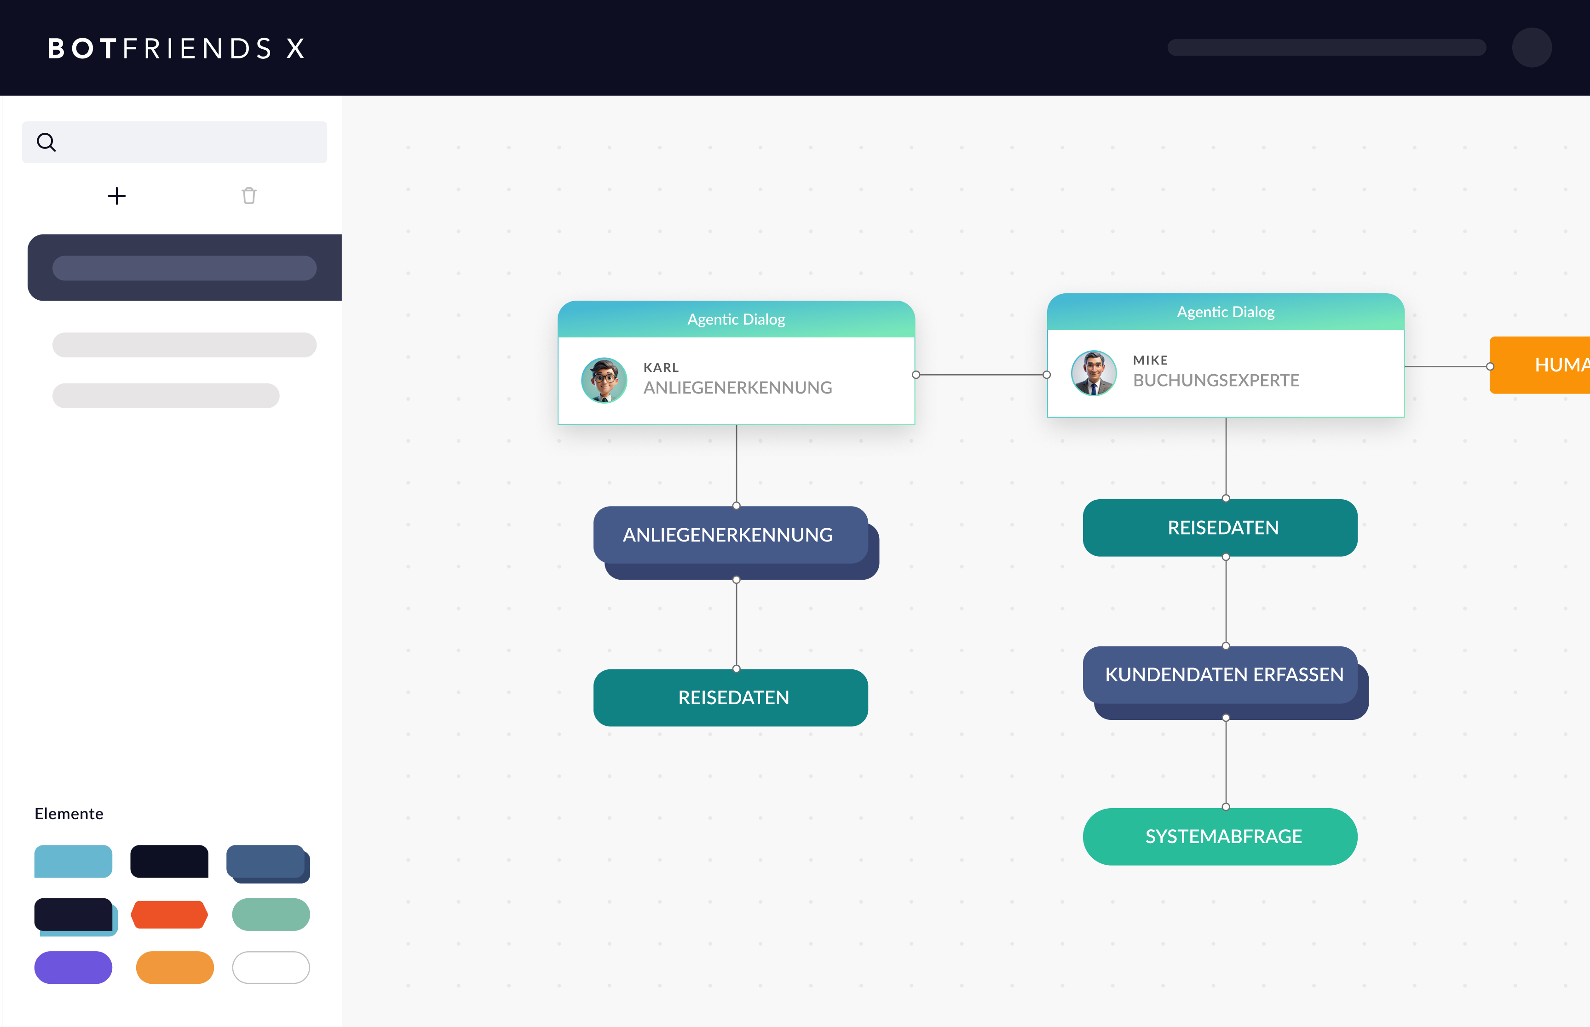Select the white outlined pill element
The image size is (1590, 1027).
click(x=271, y=967)
